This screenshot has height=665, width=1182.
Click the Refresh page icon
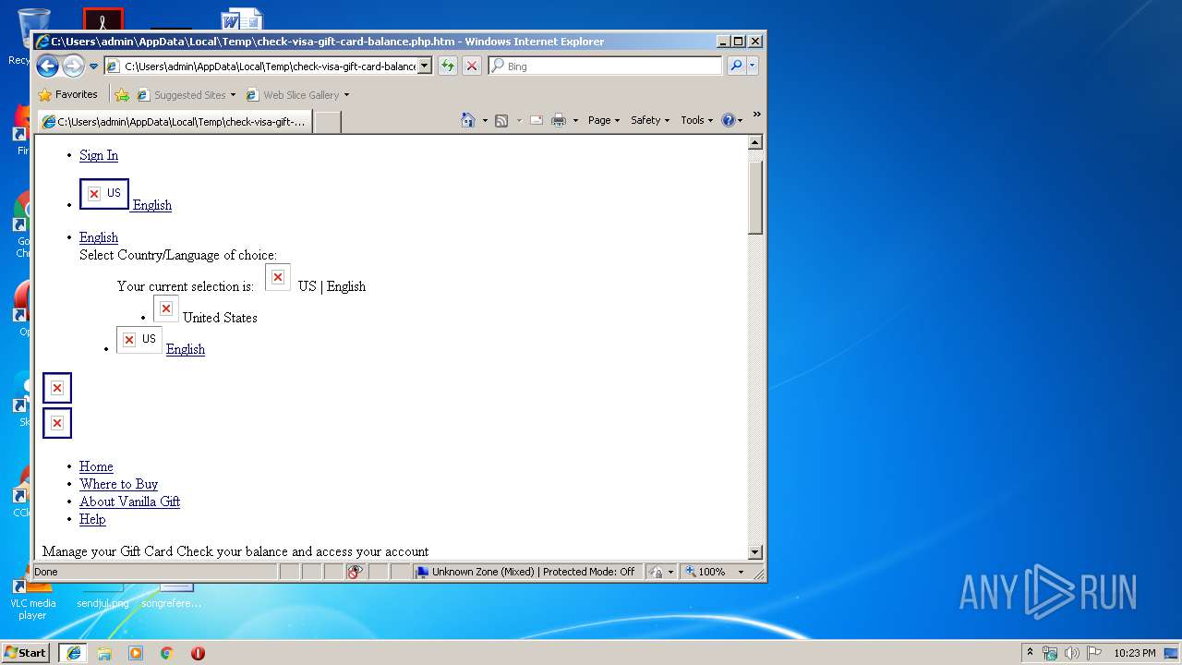click(448, 66)
